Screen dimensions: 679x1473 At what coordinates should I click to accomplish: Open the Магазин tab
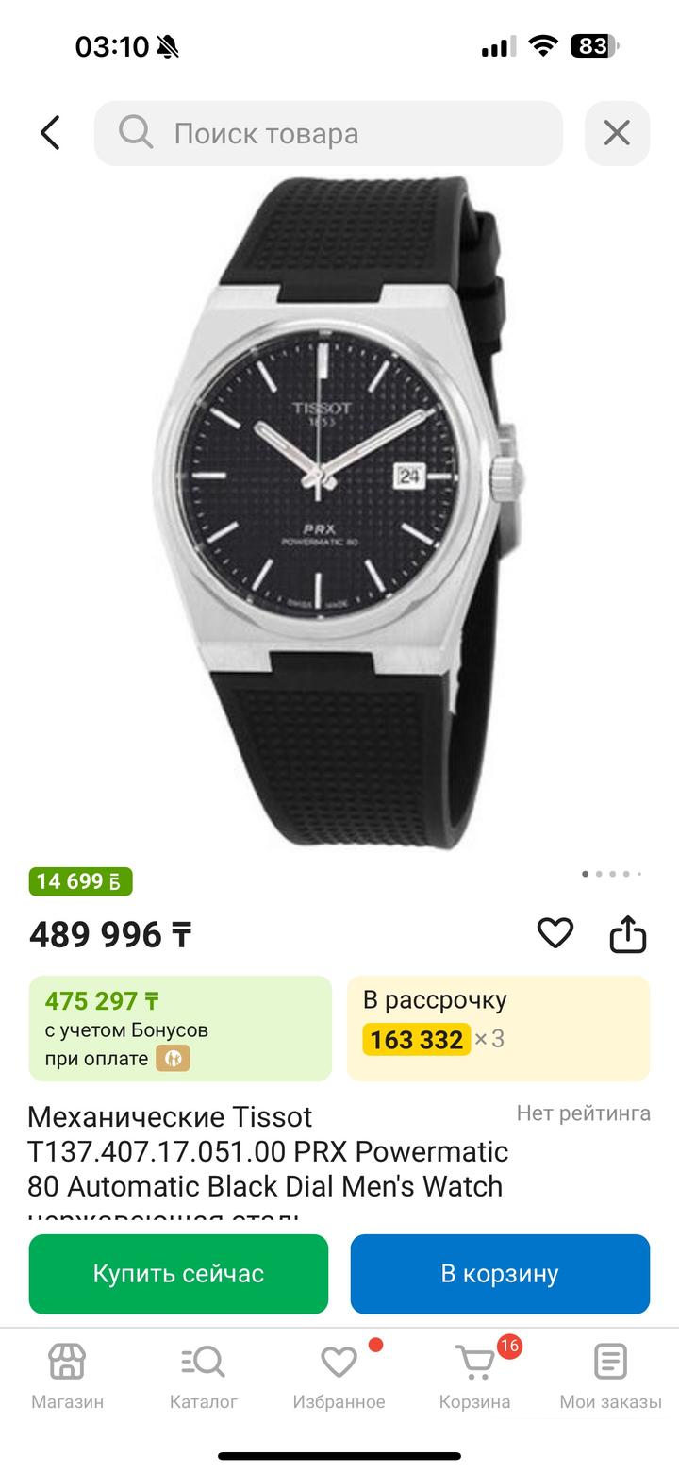[x=67, y=1376]
